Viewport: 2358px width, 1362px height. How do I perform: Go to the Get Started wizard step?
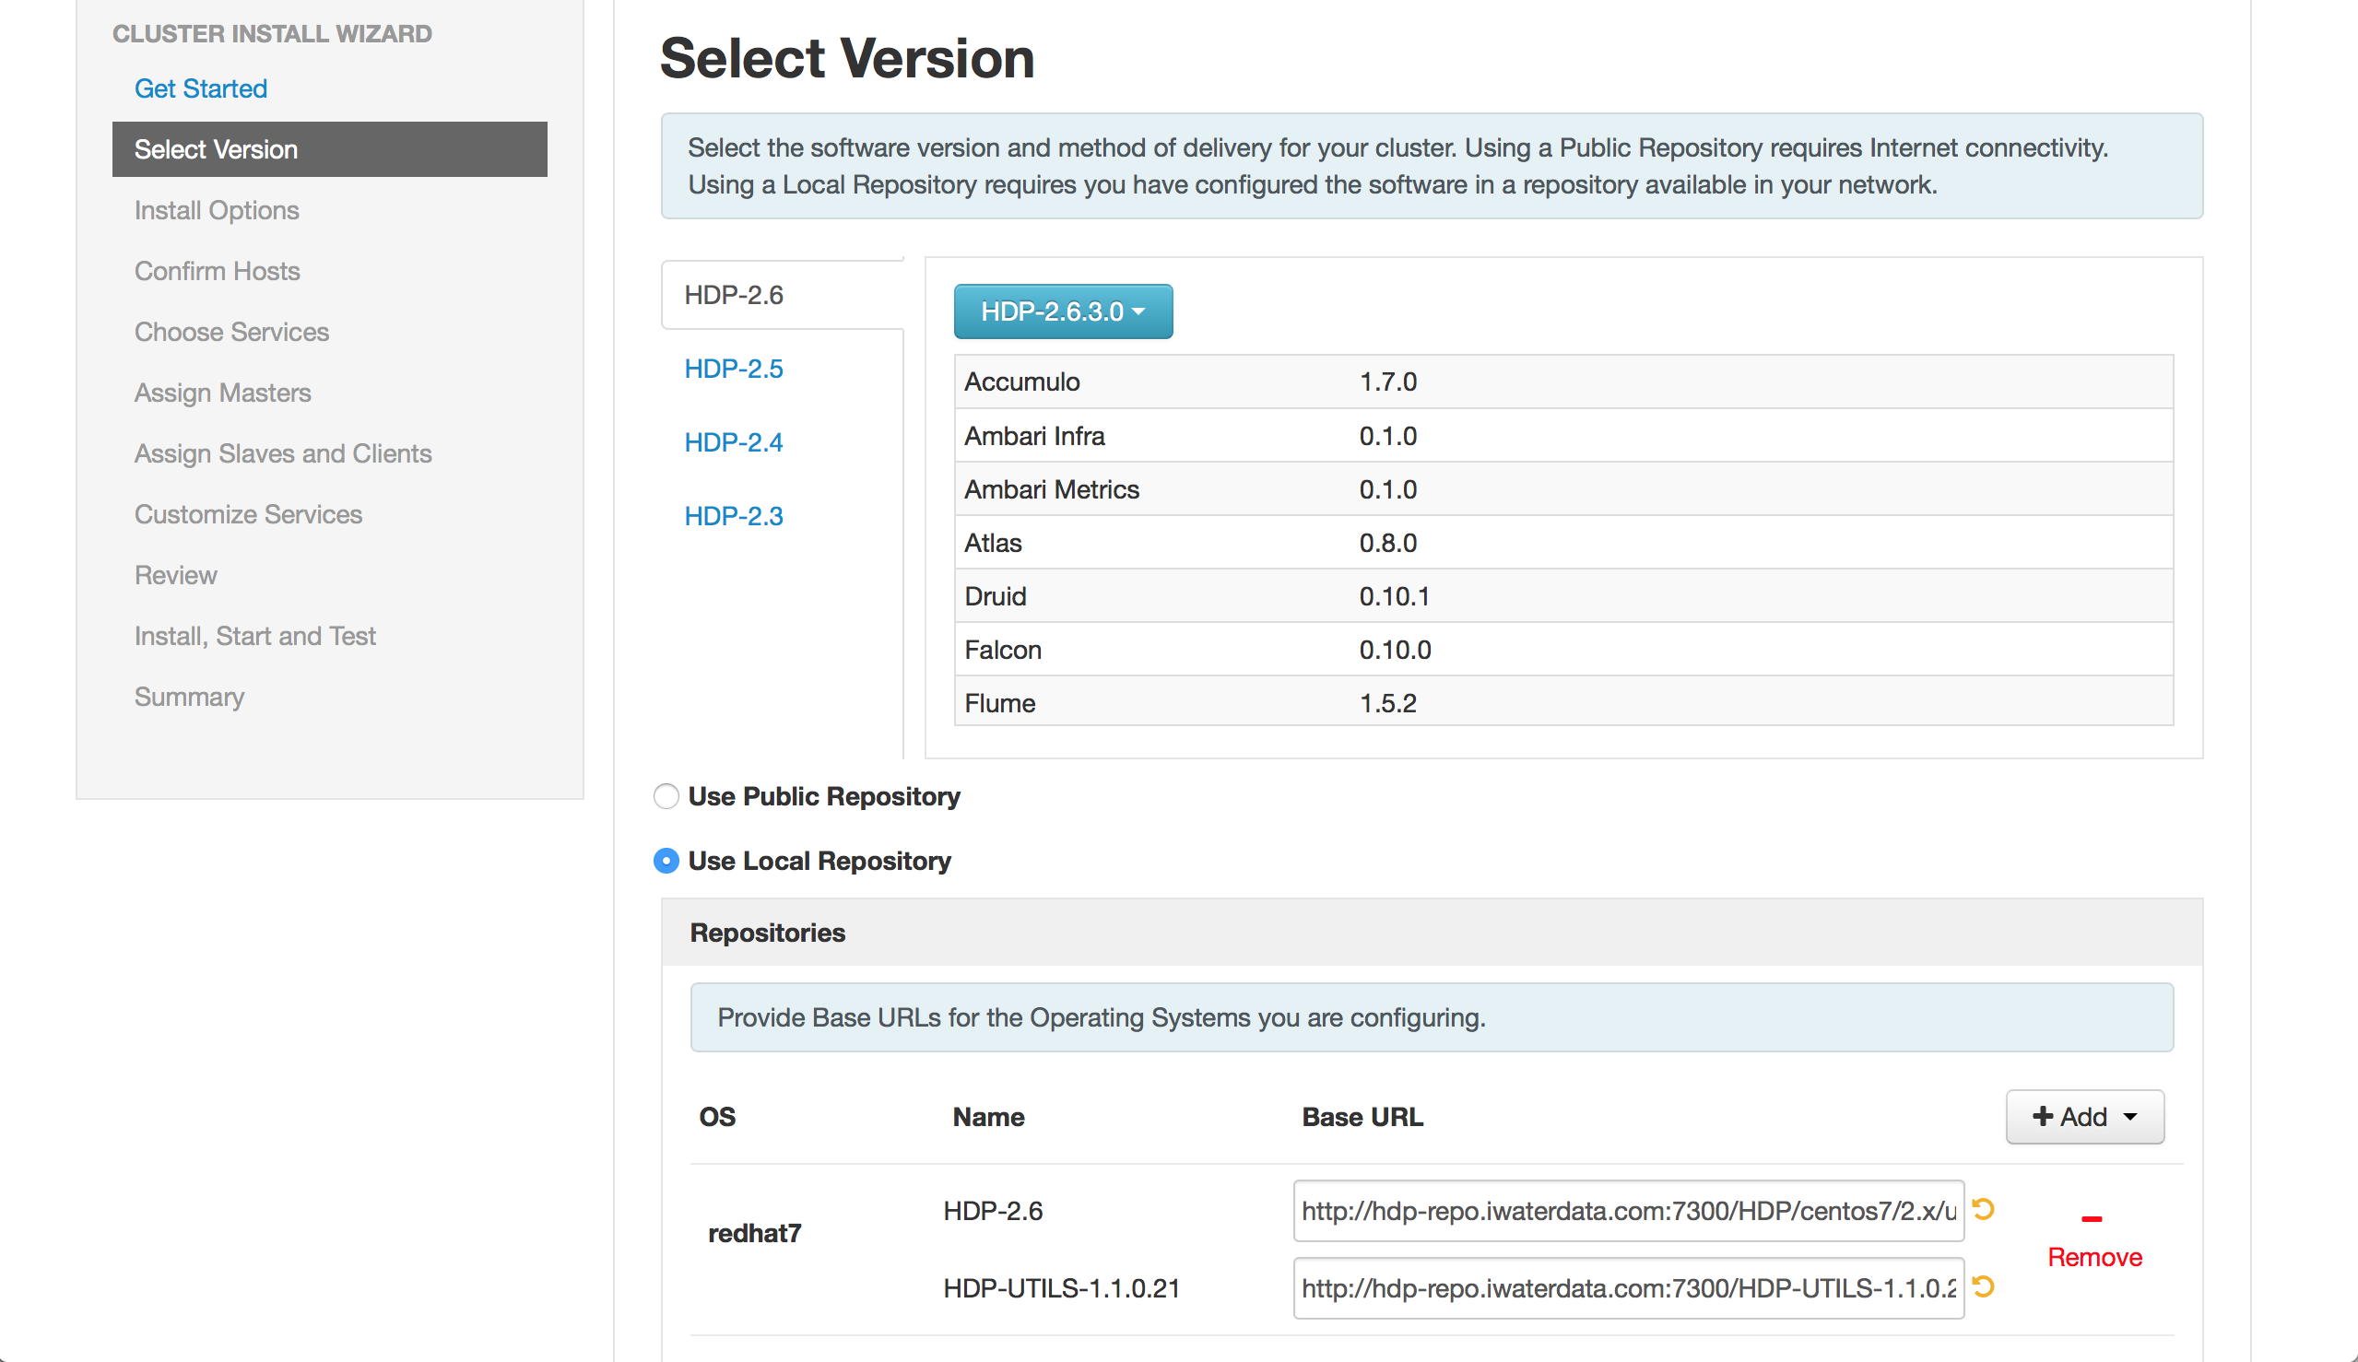(201, 88)
